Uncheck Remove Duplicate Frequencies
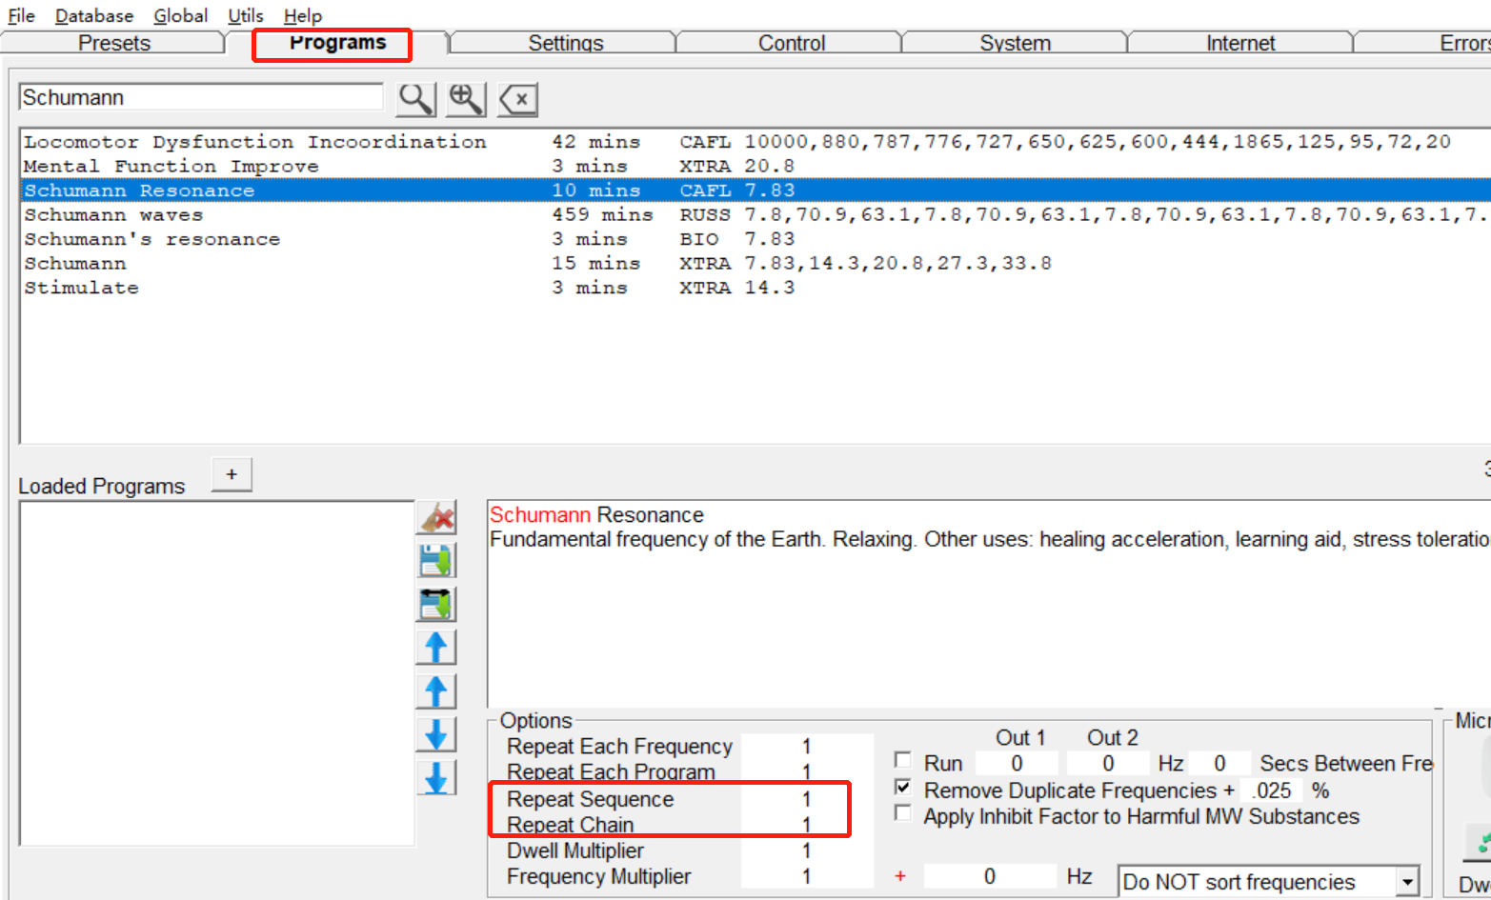 pyautogui.click(x=903, y=788)
